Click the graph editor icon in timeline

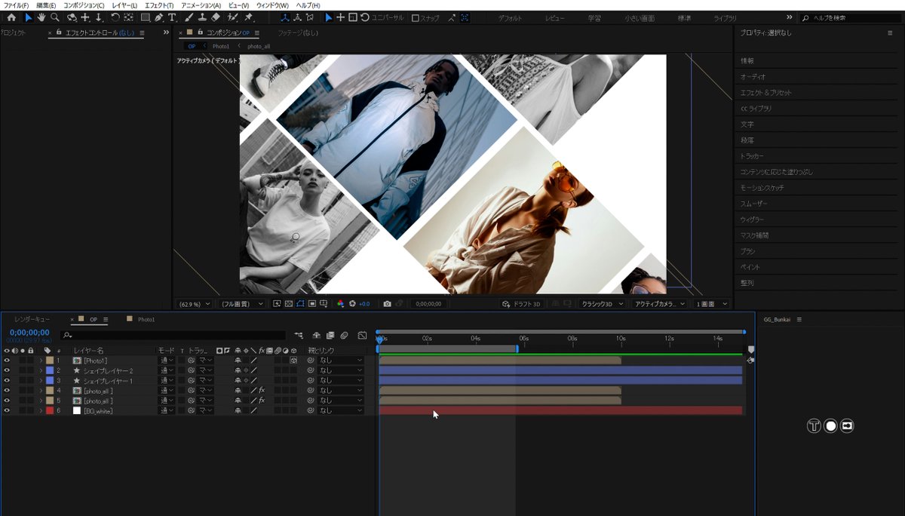(x=362, y=335)
